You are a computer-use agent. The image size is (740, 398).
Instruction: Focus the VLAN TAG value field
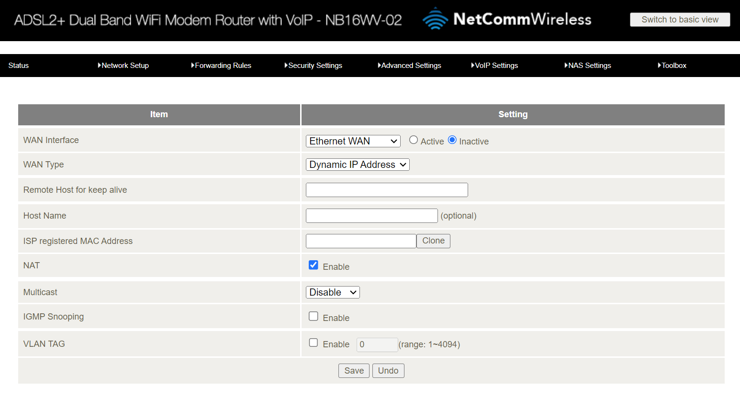click(377, 344)
